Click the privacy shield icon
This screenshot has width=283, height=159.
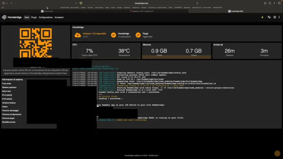click(81, 3)
